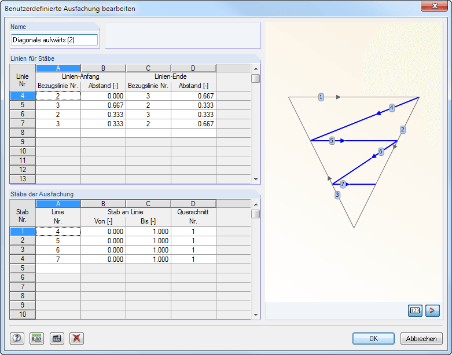The image size is (452, 355).
Task: Toggle the 123 numbering display icon
Action: point(415,310)
